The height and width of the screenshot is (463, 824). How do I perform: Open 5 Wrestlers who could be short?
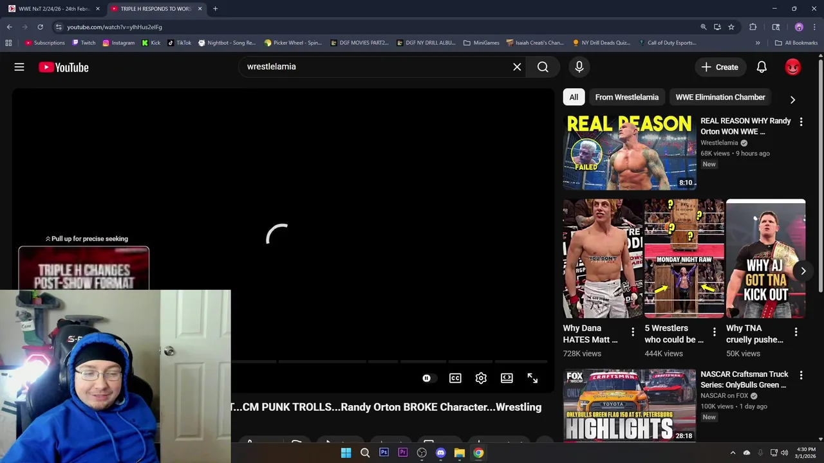pos(684,259)
